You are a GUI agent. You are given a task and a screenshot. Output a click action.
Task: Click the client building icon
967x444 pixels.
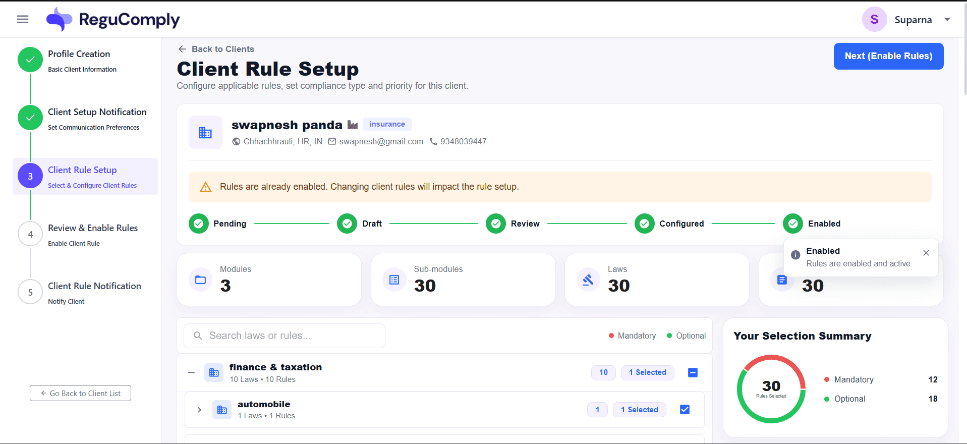(205, 133)
